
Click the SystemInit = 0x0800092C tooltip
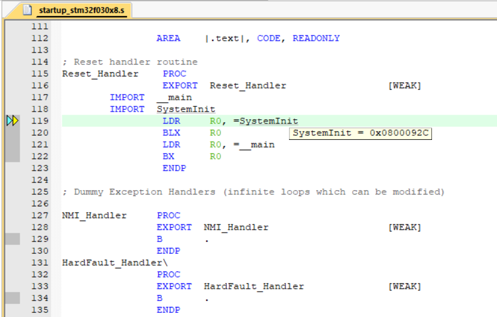(360, 133)
